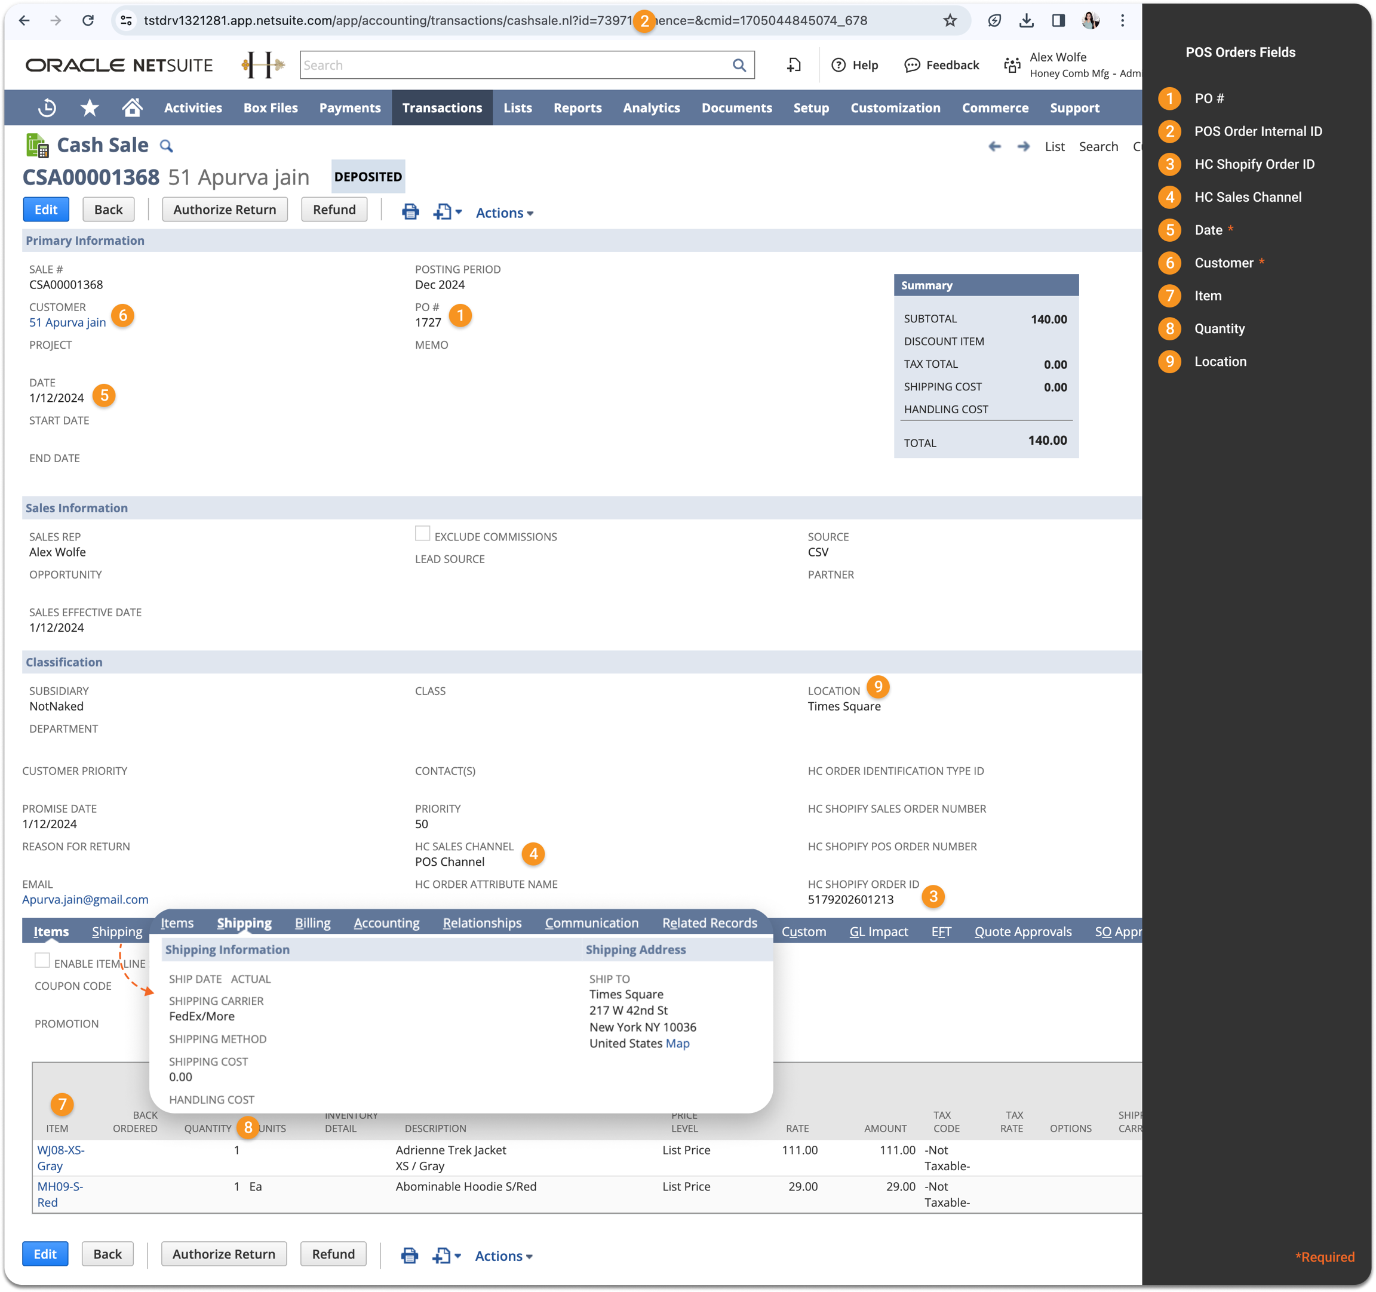Open Relationships subtab
Image resolution: width=1376 pixels, height=1292 pixels.
tap(483, 923)
